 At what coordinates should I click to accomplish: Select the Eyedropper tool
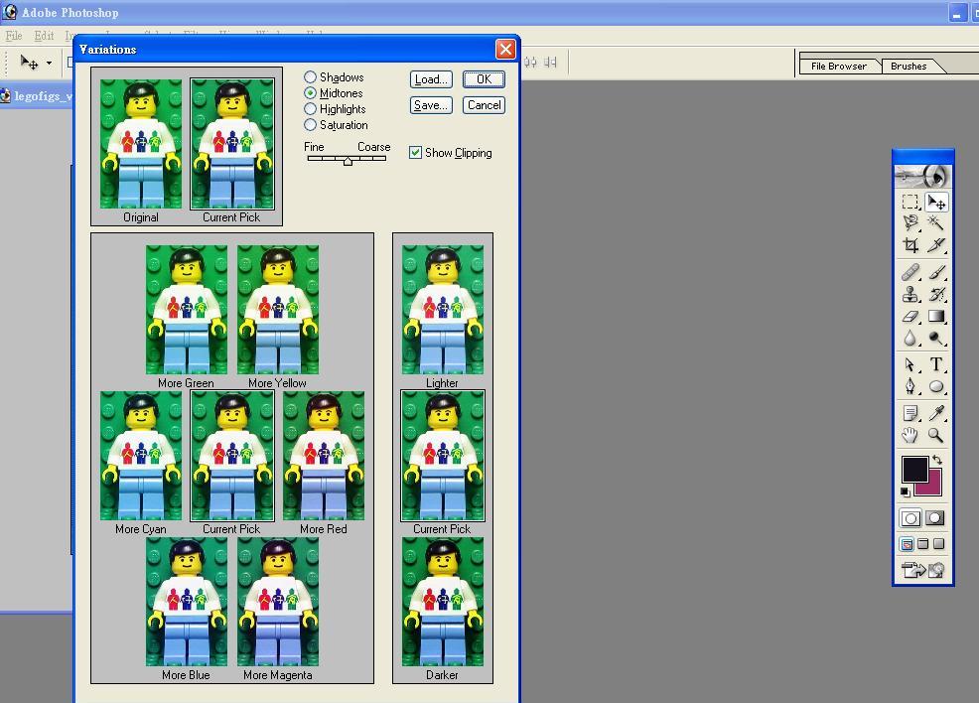(x=935, y=413)
